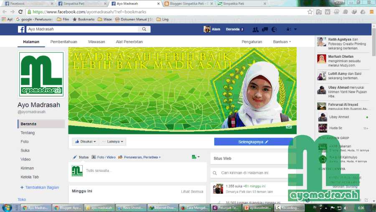376x212 pixels.
Task: Click the Toko link in sidebar
Action: 22,199
